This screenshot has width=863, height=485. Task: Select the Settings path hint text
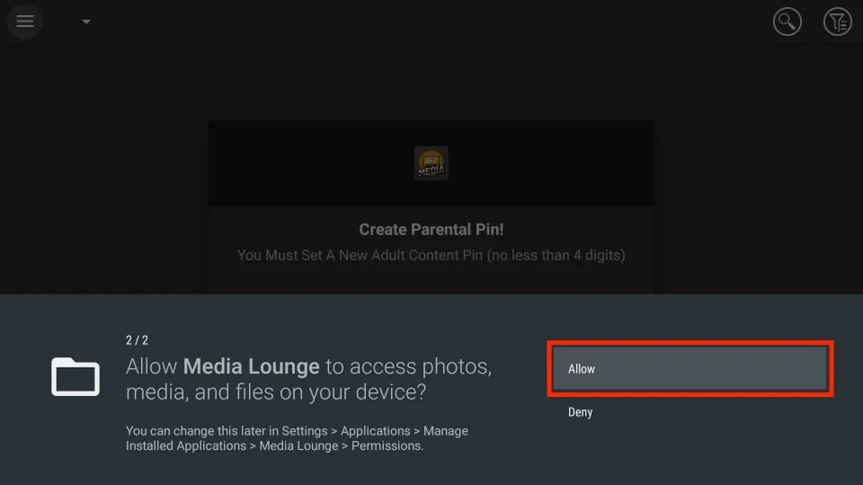coord(297,438)
